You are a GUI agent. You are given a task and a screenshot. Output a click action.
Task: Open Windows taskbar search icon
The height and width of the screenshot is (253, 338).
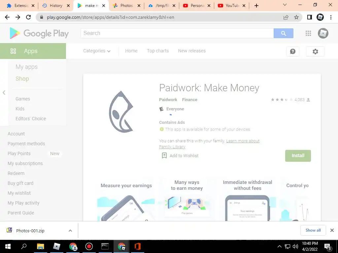[24, 246]
